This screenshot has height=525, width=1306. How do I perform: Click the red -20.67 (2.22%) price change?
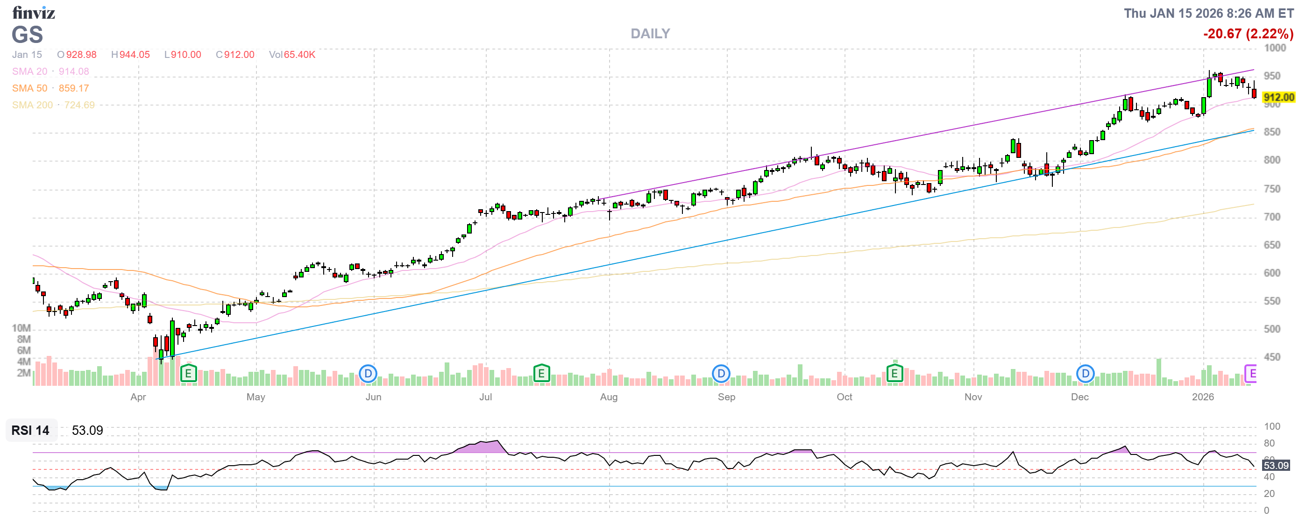pyautogui.click(x=1248, y=34)
